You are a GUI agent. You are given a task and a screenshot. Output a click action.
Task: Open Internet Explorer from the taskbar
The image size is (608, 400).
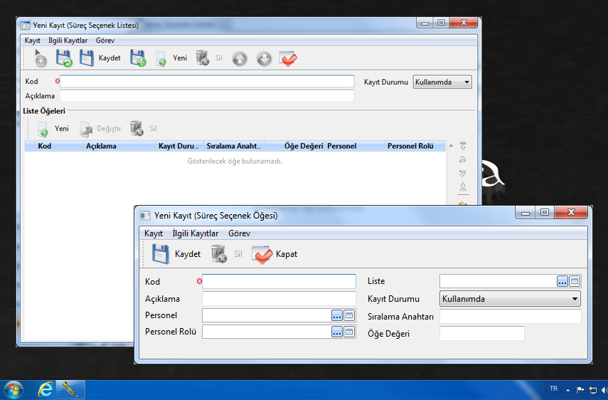pyautogui.click(x=46, y=389)
